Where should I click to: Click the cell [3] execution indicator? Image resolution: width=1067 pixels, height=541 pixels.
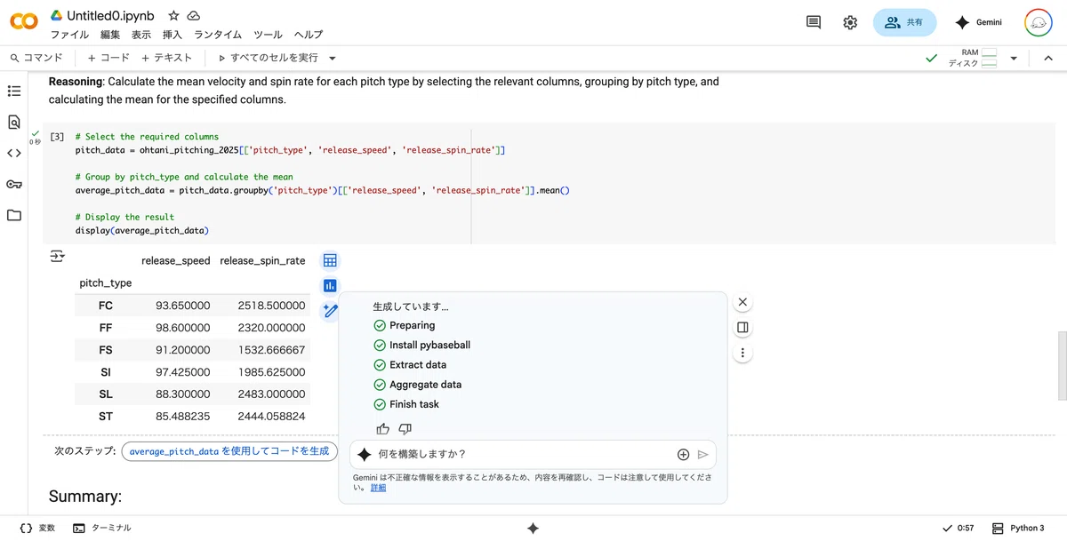point(57,137)
